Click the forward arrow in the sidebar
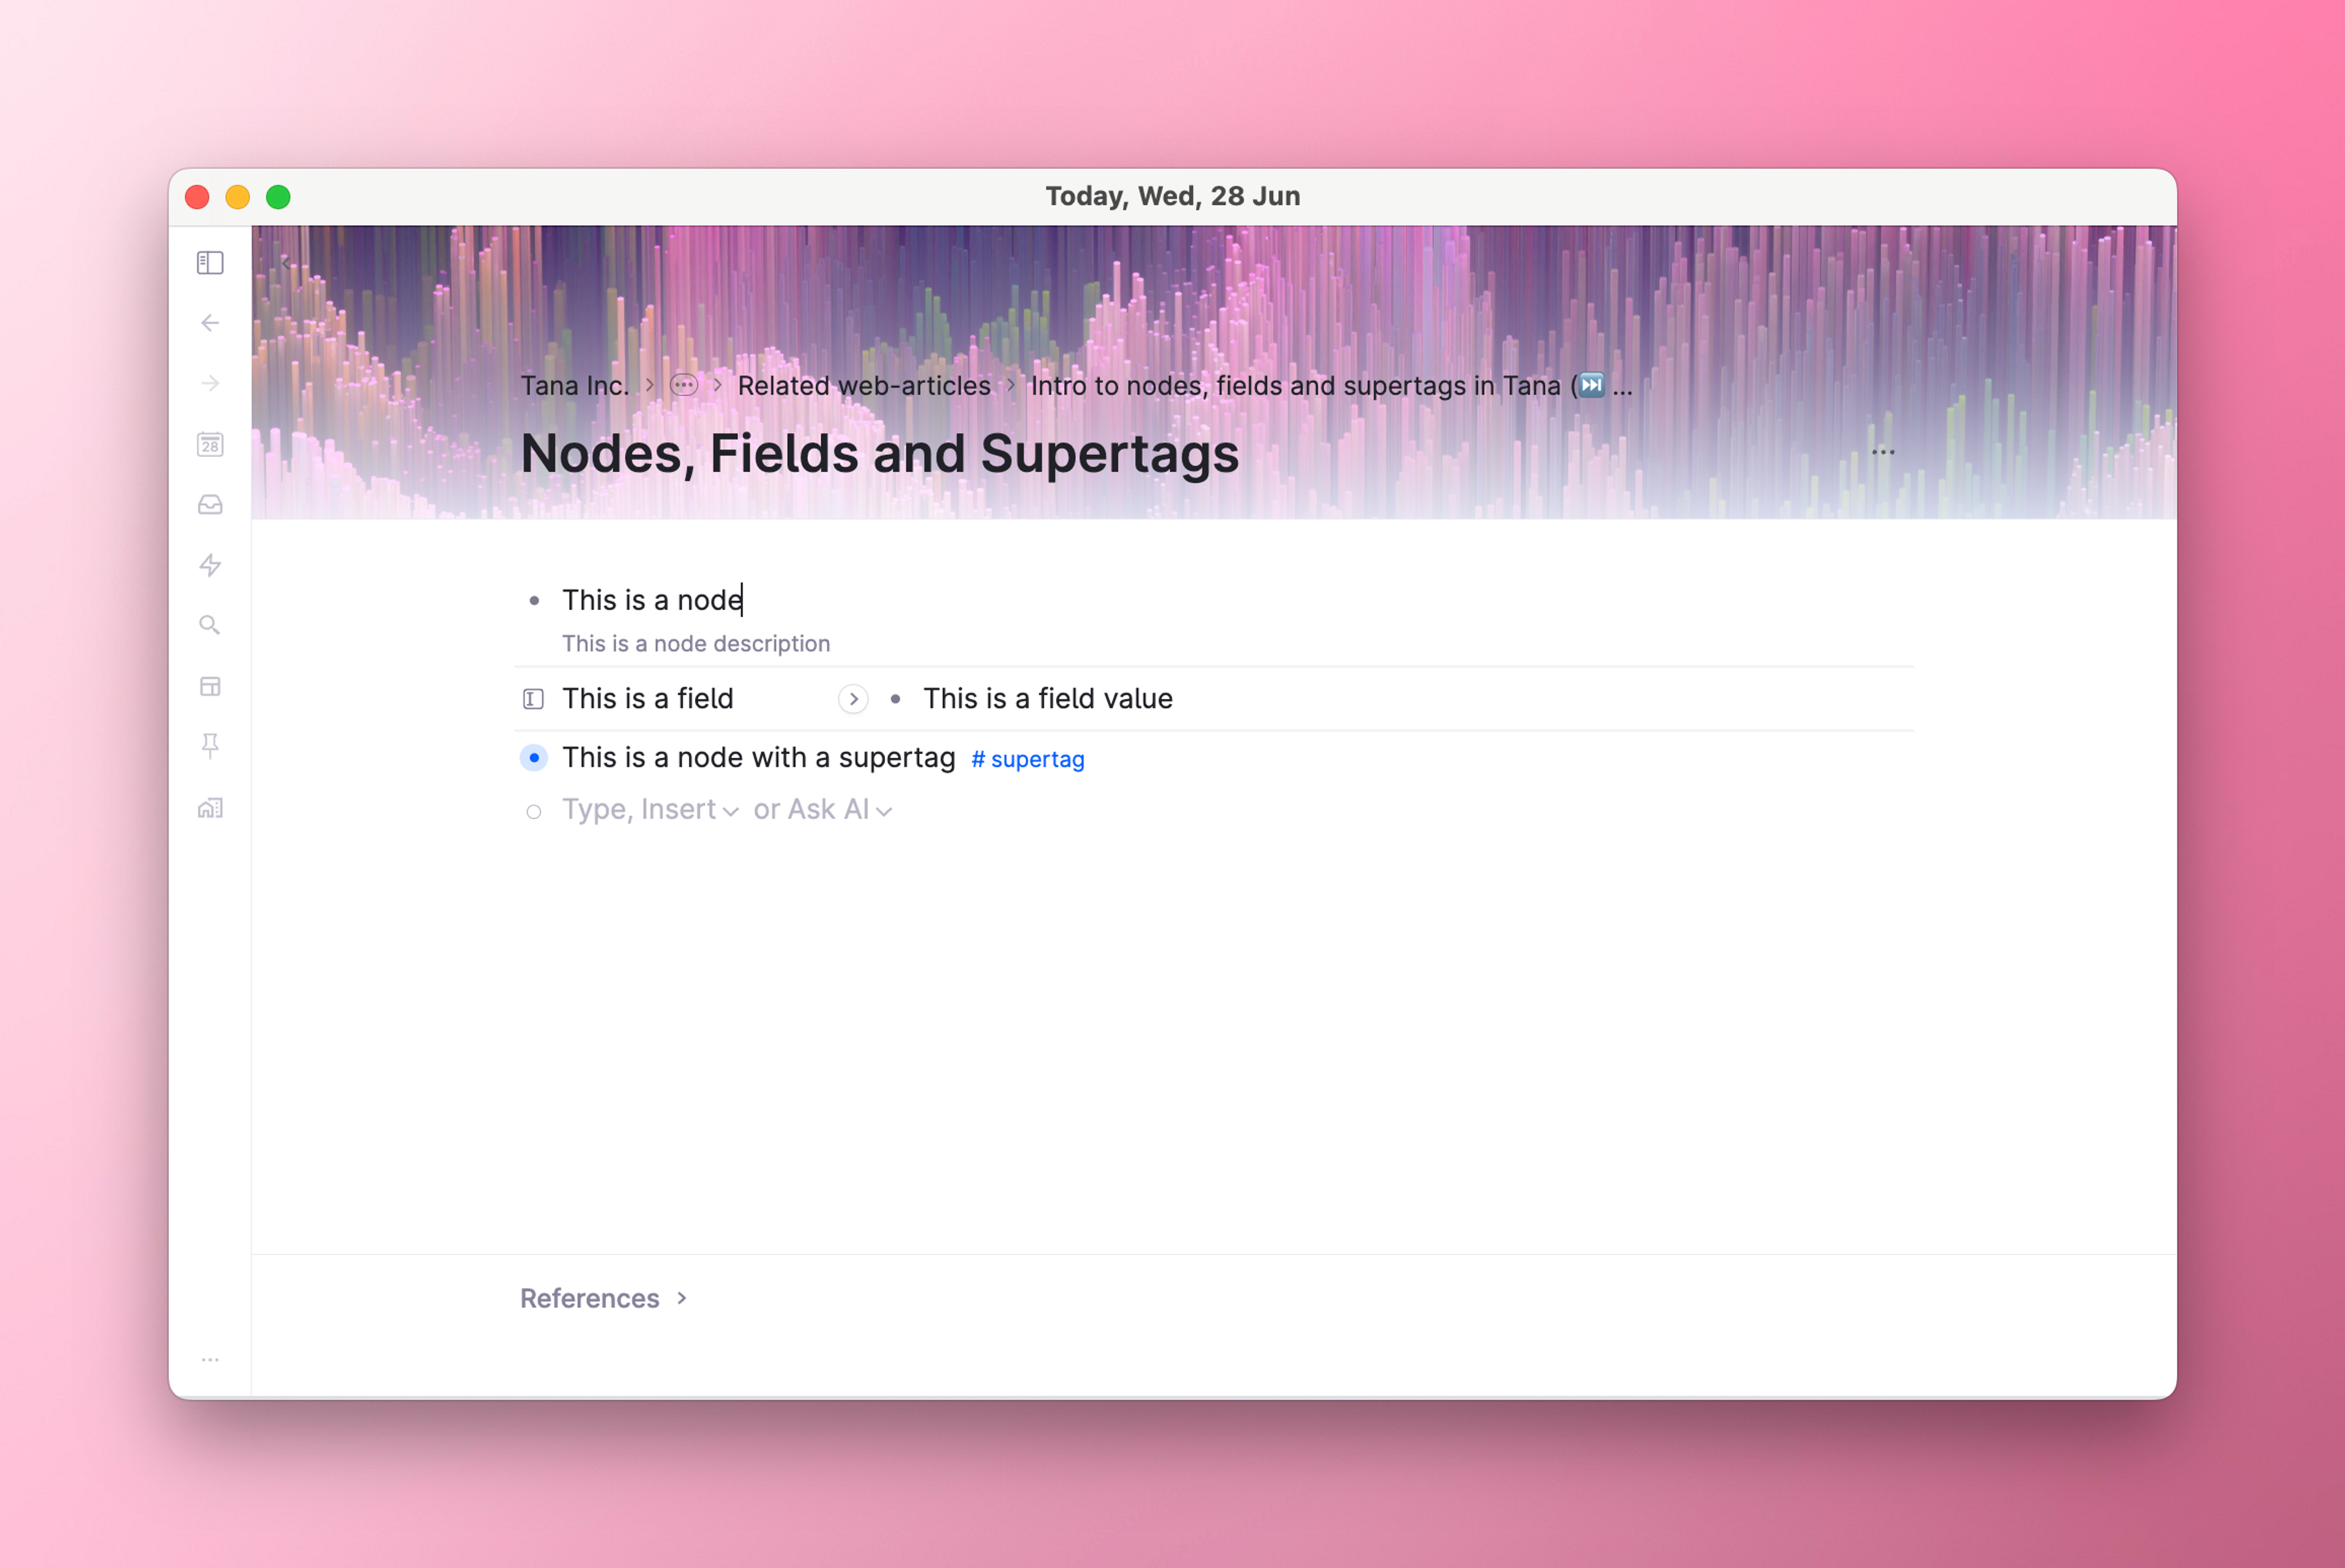This screenshot has height=1568, width=2345. pyautogui.click(x=210, y=383)
